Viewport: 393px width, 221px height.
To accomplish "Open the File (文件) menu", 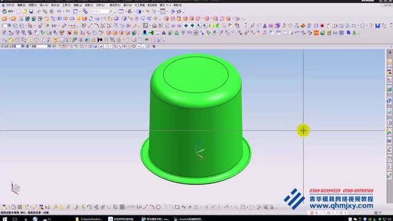I will tap(10, 5).
